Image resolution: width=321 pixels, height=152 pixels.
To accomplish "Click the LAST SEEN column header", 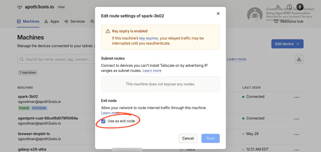I will coord(251,88).
